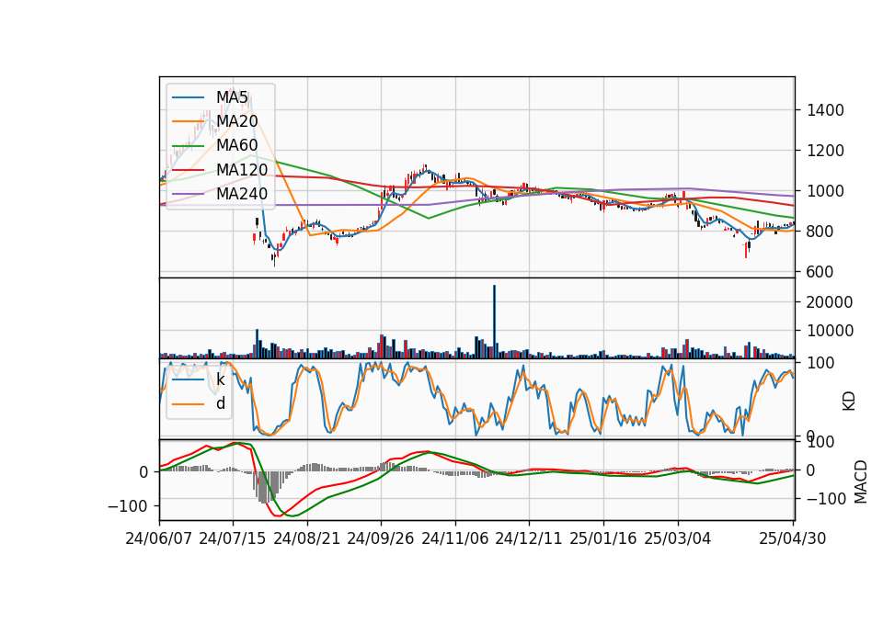The width and height of the screenshot is (883, 634).
Task: Click the 1200 price axis tick
Action: coord(826,151)
